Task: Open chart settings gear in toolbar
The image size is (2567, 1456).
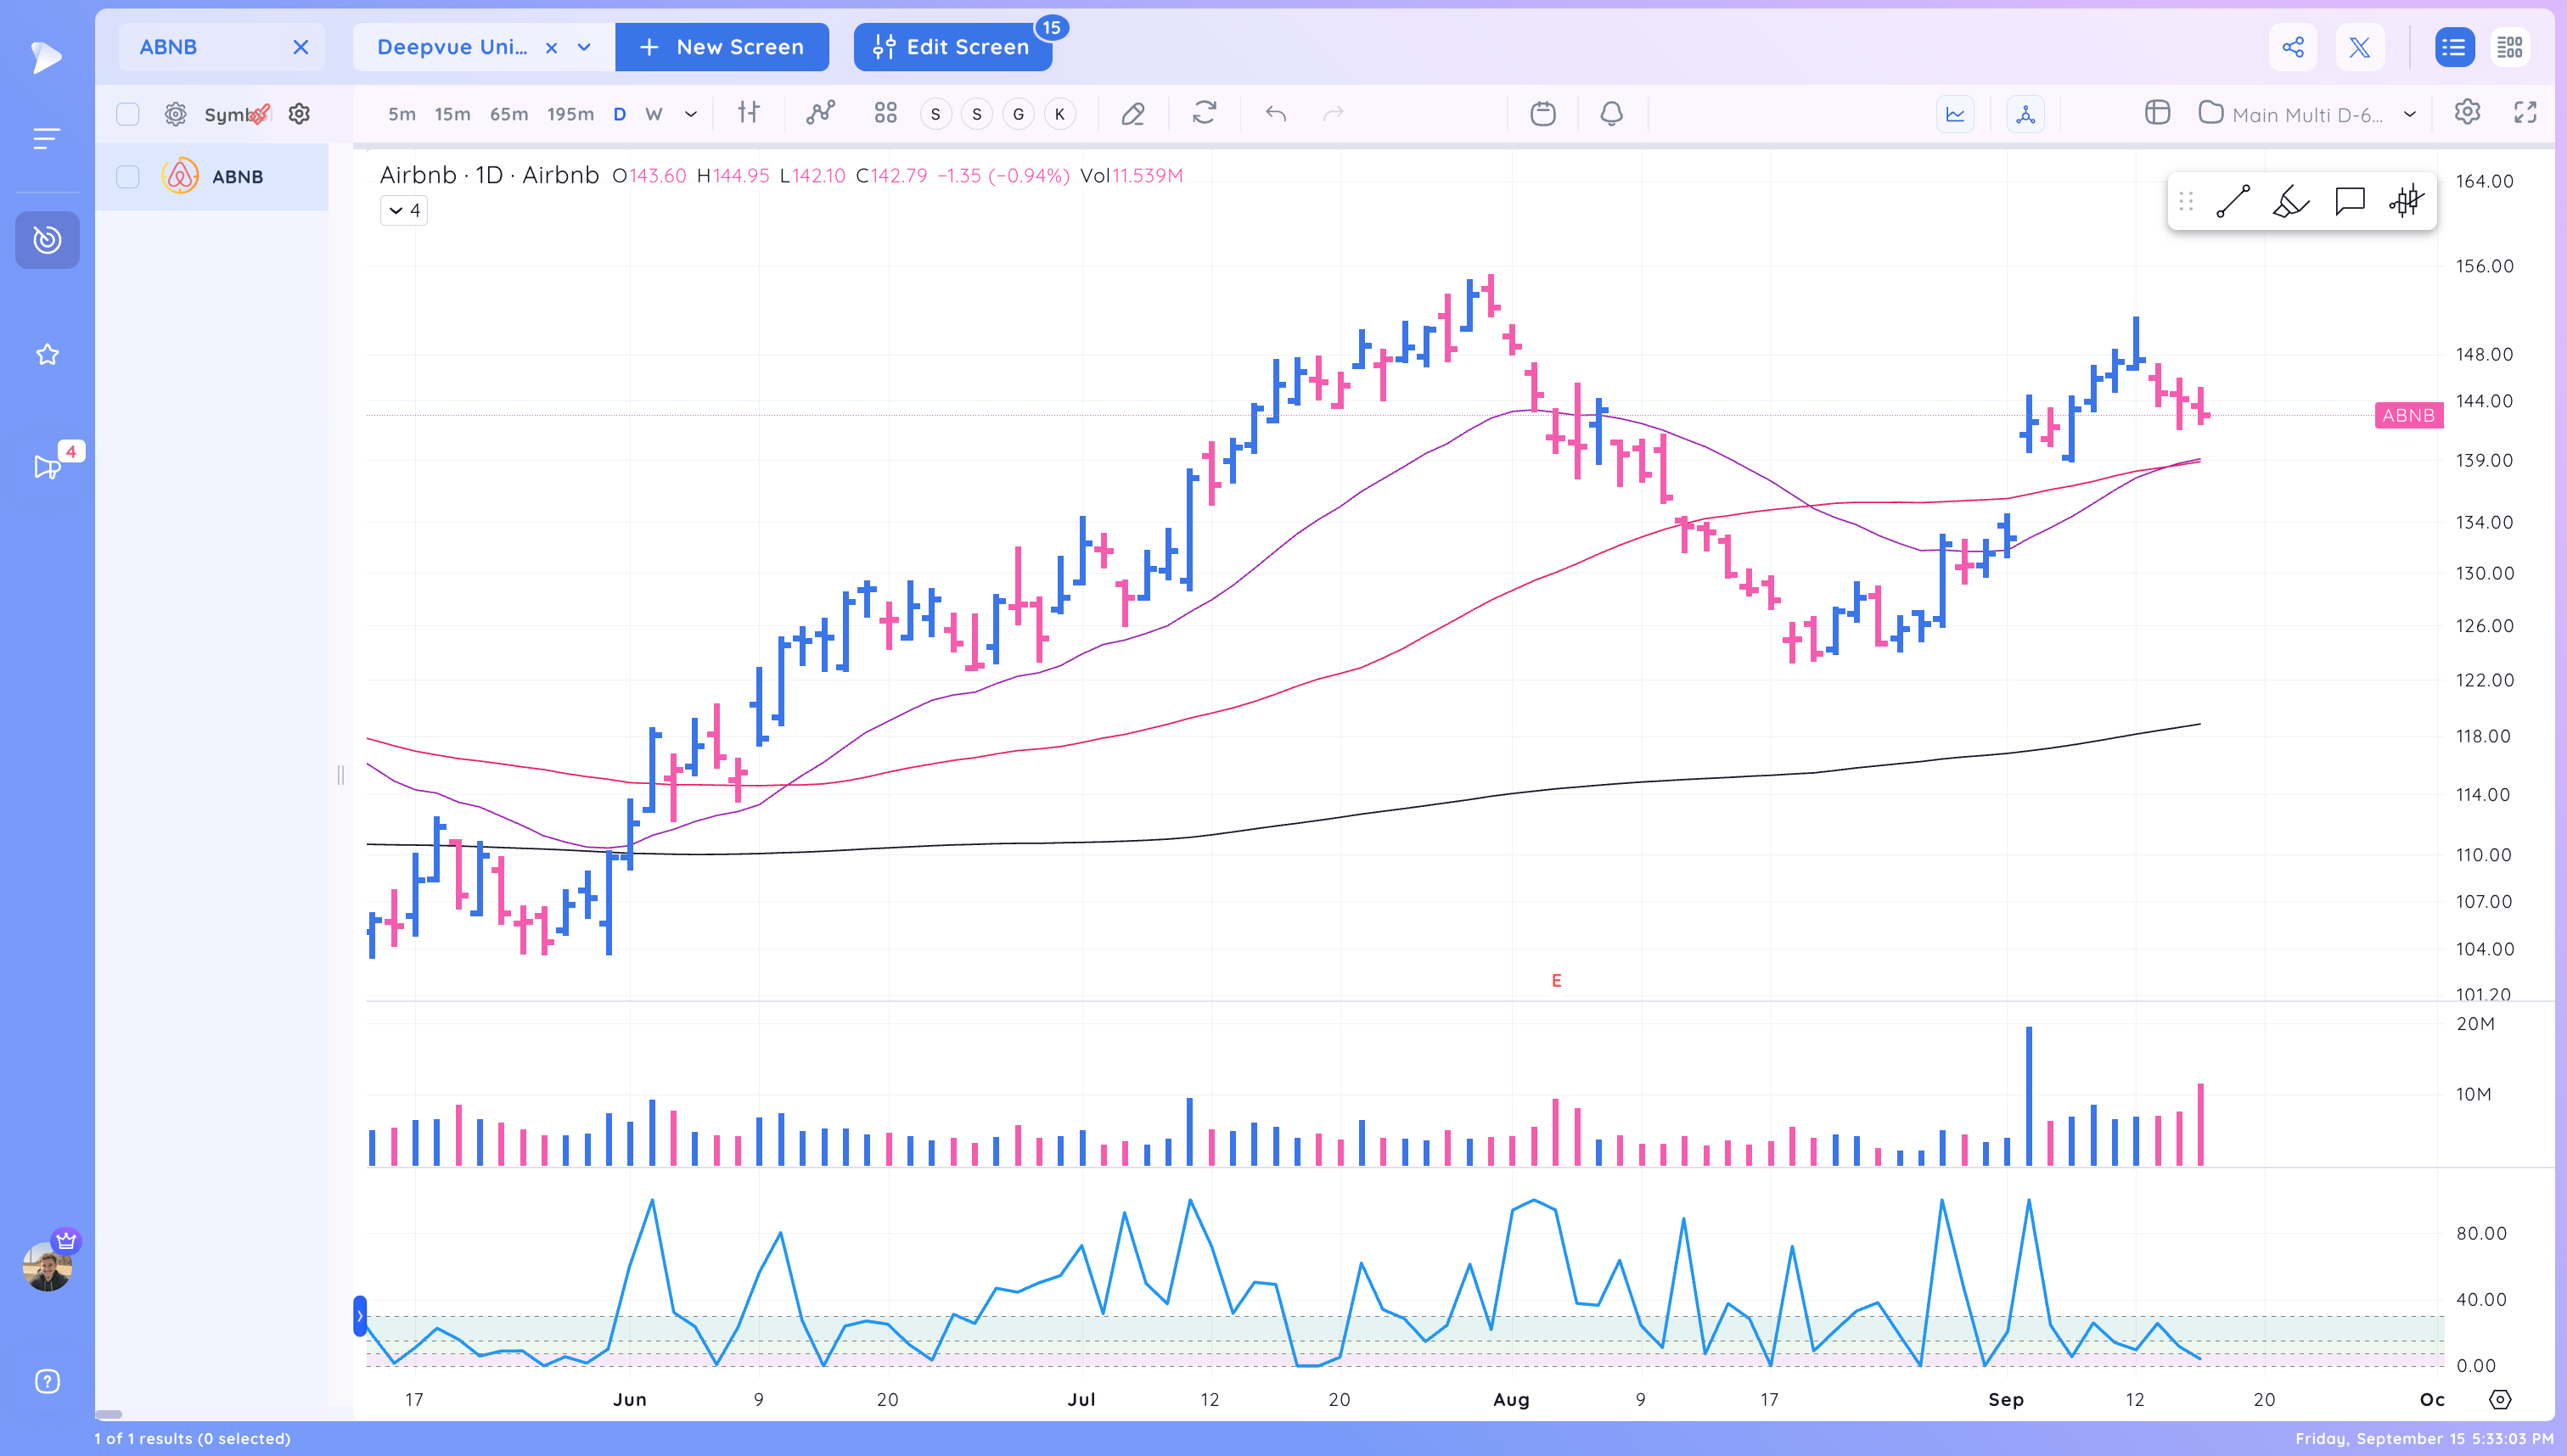Action: tap(2467, 112)
